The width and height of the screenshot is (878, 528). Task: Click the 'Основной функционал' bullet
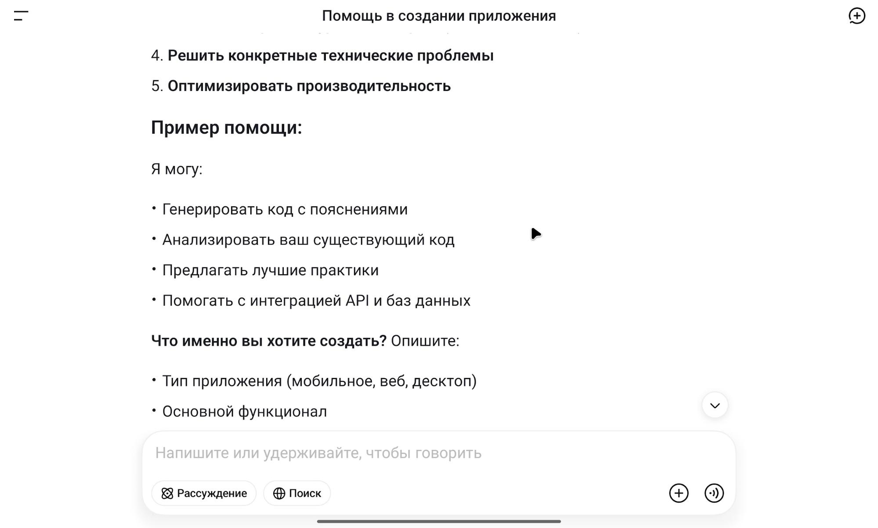click(x=244, y=412)
